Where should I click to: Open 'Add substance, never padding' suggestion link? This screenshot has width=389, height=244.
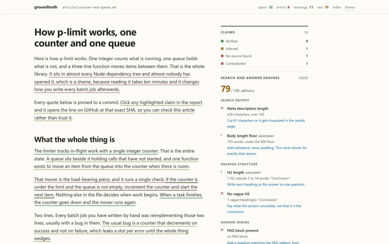[x=267, y=151]
